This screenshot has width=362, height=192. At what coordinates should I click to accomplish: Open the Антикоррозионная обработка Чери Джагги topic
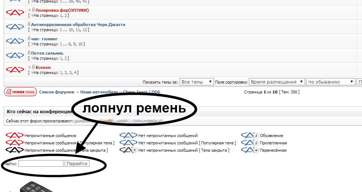78,25
